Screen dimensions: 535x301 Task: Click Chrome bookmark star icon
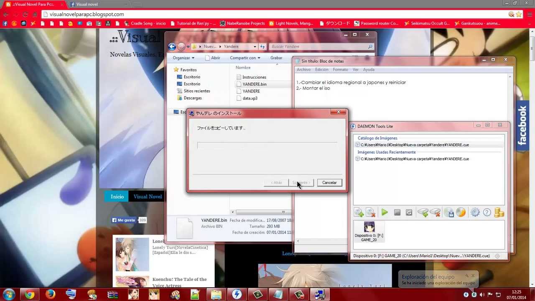point(519,14)
